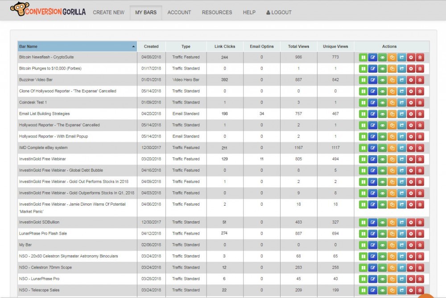
Task: Preview the Buzzinar Video Bar with eye icon
Action: click(x=382, y=80)
